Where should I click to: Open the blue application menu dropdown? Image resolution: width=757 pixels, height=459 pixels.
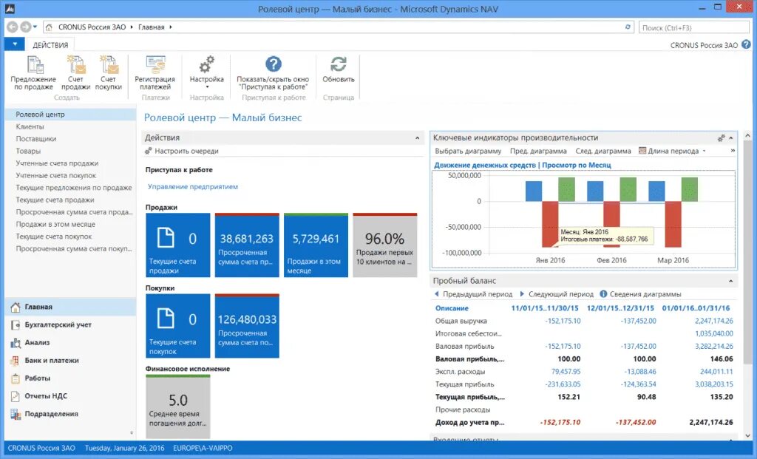tap(15, 44)
